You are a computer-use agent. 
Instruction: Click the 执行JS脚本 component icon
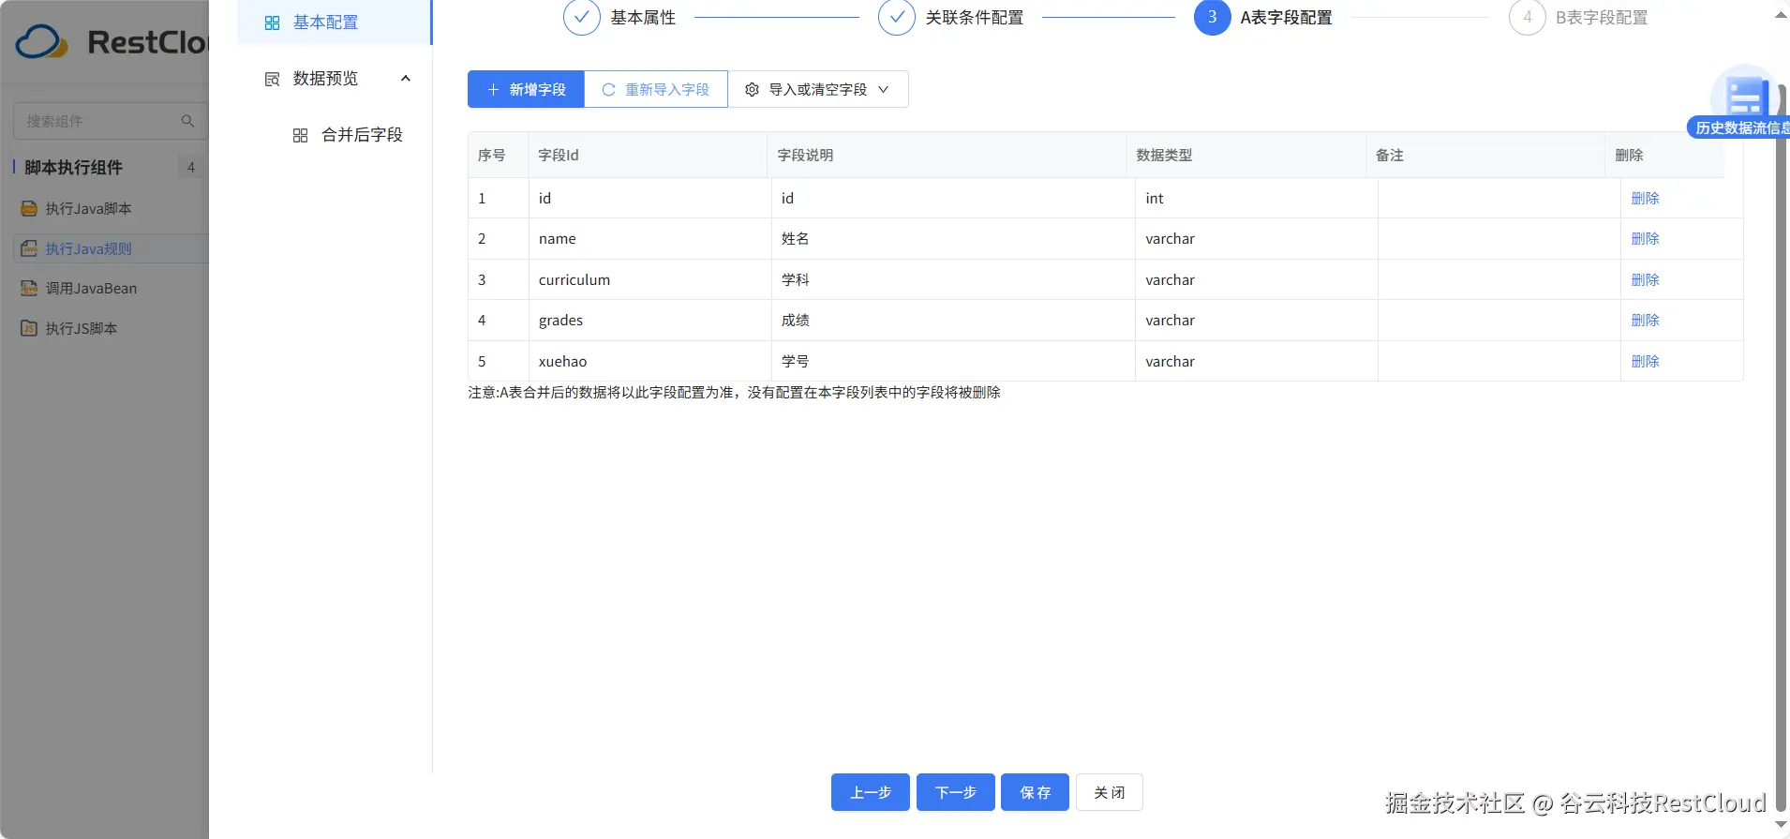(x=29, y=329)
